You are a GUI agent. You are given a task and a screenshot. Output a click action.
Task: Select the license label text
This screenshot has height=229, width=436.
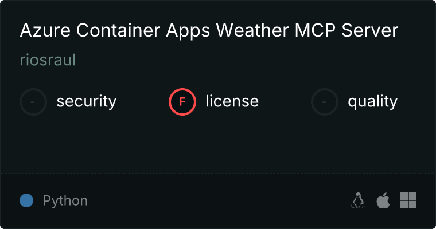232,101
